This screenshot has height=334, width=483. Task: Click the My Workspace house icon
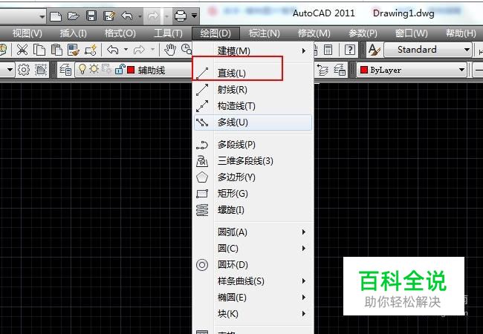(41, 70)
